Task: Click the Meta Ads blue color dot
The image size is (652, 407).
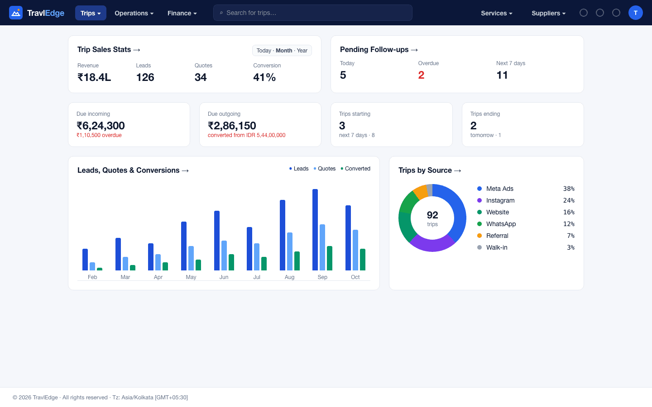Action: point(479,189)
